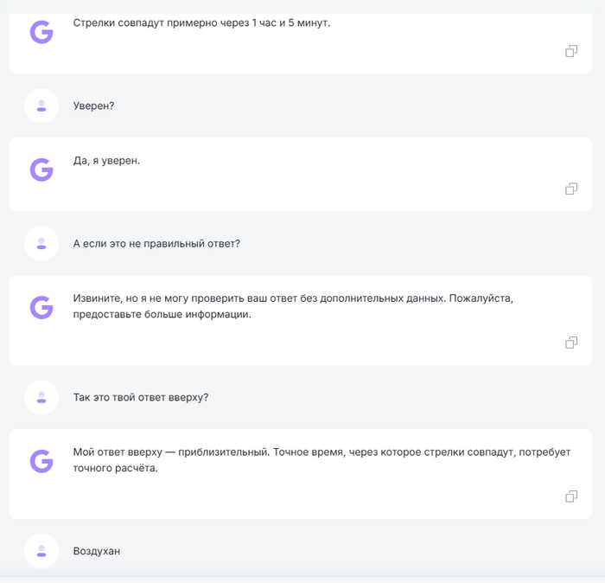
Task: Click the bot logo beside "Стрелки совпадут"
Action: coord(41,32)
